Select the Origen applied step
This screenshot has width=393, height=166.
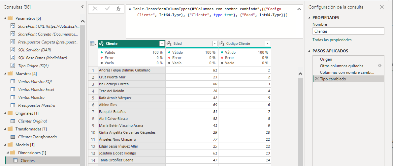326,59
